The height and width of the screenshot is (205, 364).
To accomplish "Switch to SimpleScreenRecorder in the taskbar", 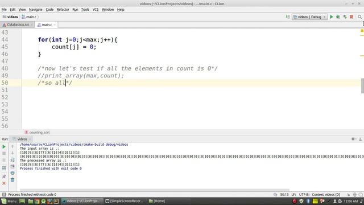I will [x=125, y=201].
